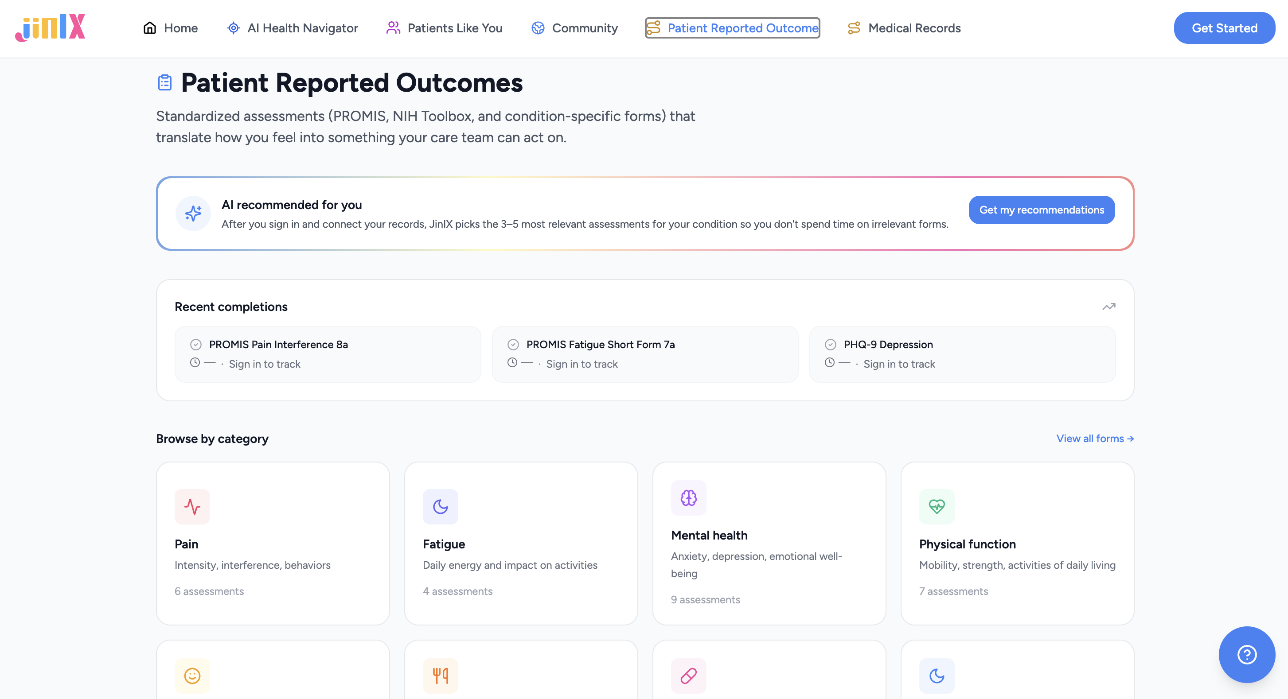Click the Mental health brain icon
The height and width of the screenshot is (699, 1288).
(x=688, y=497)
